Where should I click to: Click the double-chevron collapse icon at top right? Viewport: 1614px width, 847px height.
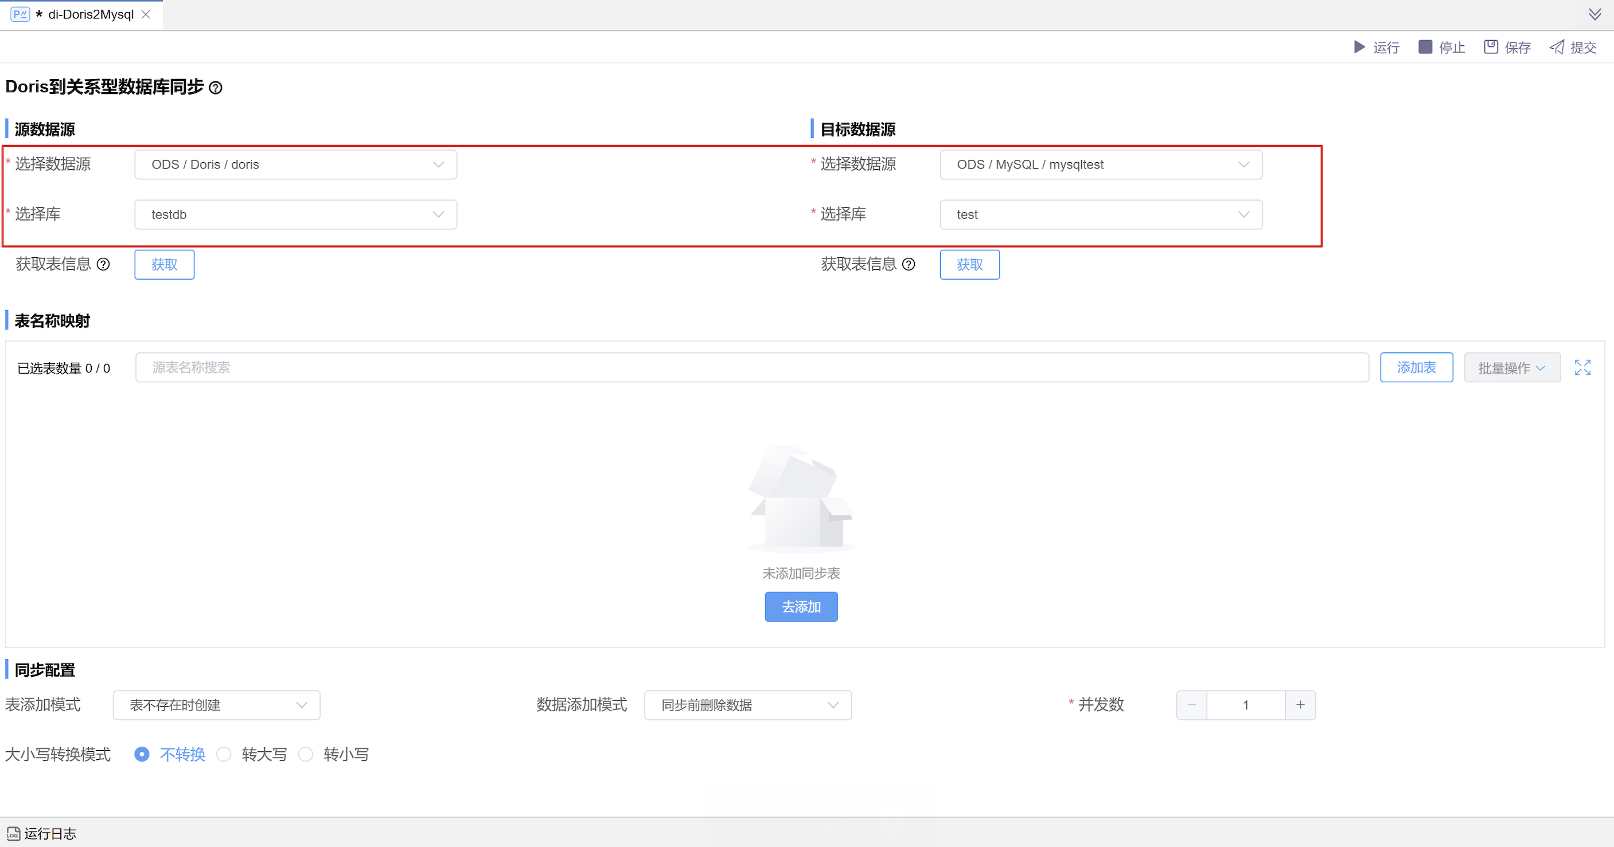click(x=1594, y=14)
